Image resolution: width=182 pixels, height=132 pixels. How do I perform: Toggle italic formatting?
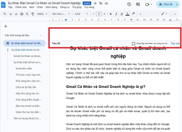click(x=116, y=14)
